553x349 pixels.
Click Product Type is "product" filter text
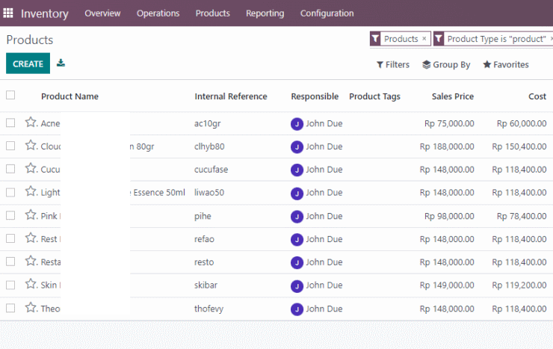coord(496,39)
